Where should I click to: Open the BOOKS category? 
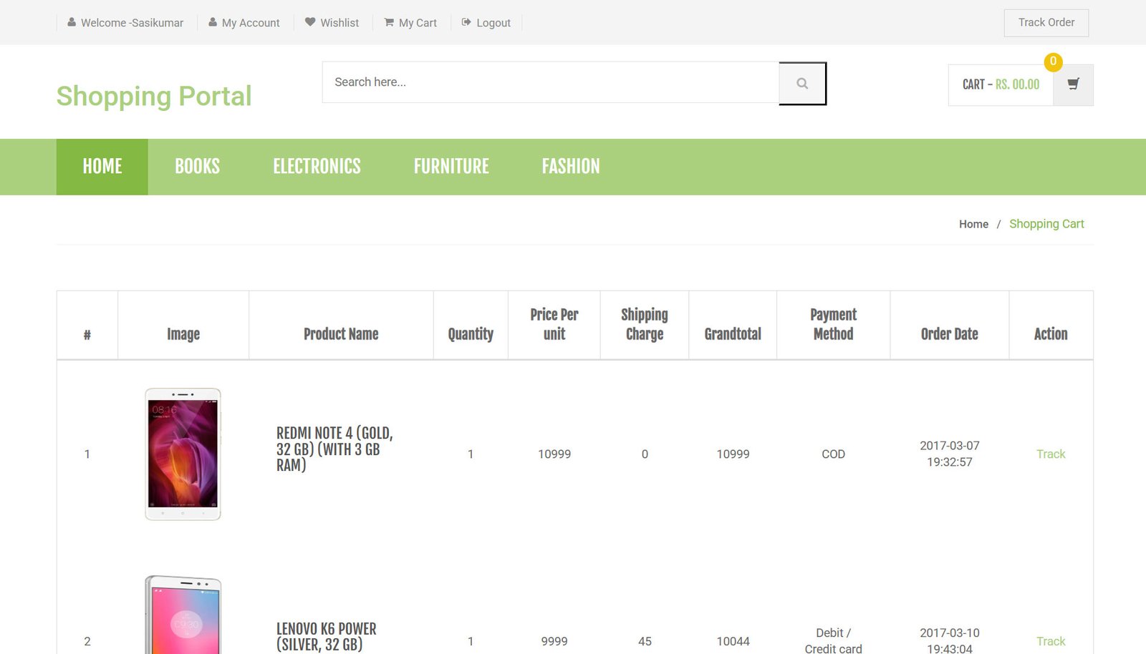click(x=198, y=167)
